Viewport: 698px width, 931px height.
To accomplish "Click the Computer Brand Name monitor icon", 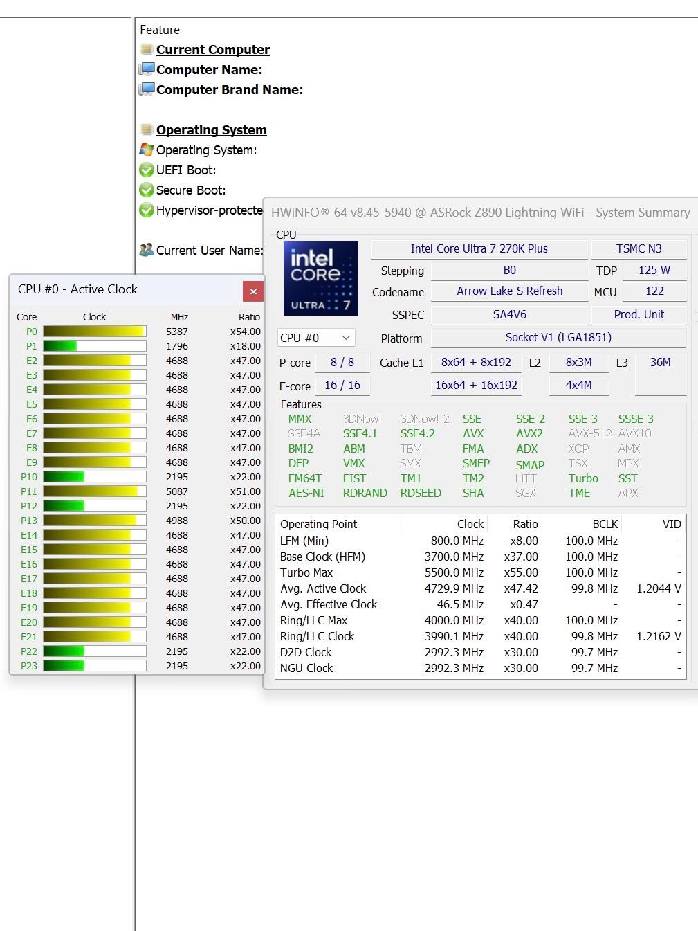I will pos(146,89).
